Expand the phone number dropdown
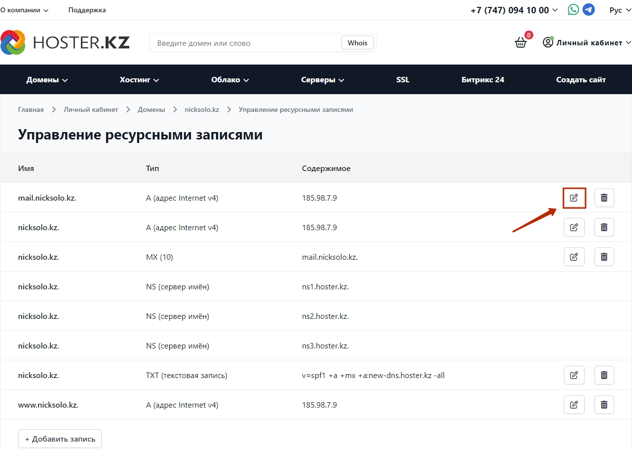 pos(514,10)
